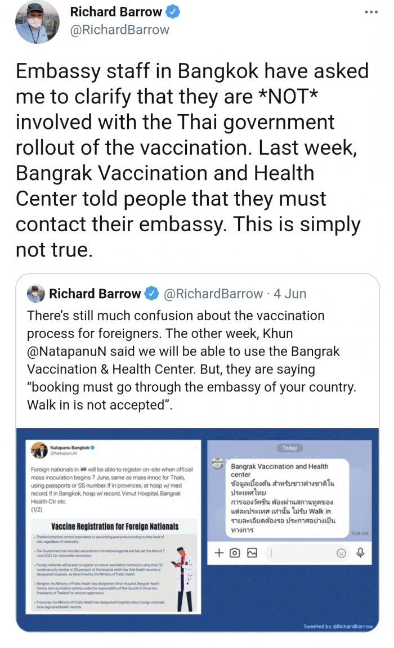Click the quoted tweet's small avatar
The image size is (394, 648).
click(x=35, y=294)
